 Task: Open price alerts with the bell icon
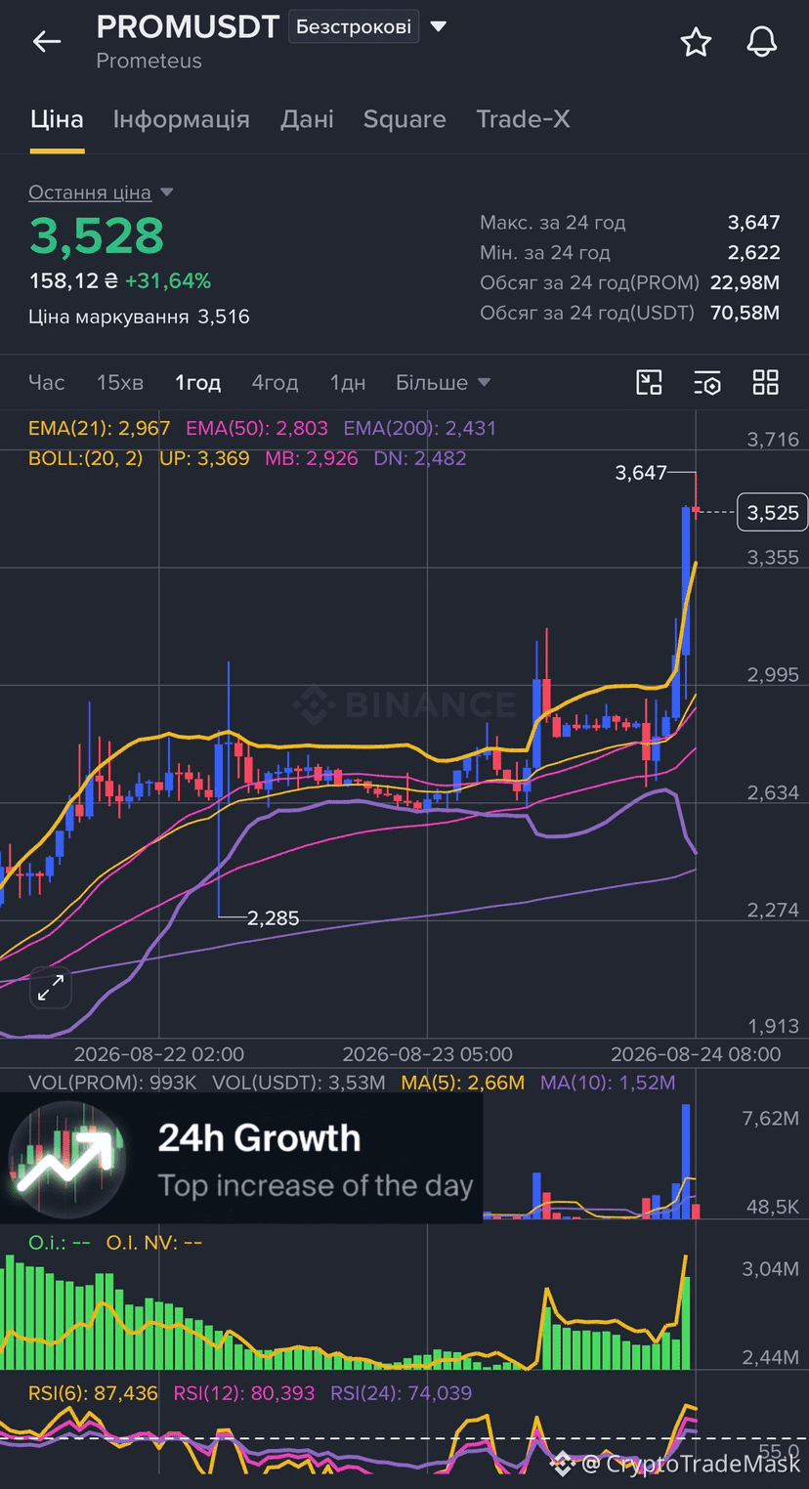click(x=761, y=42)
